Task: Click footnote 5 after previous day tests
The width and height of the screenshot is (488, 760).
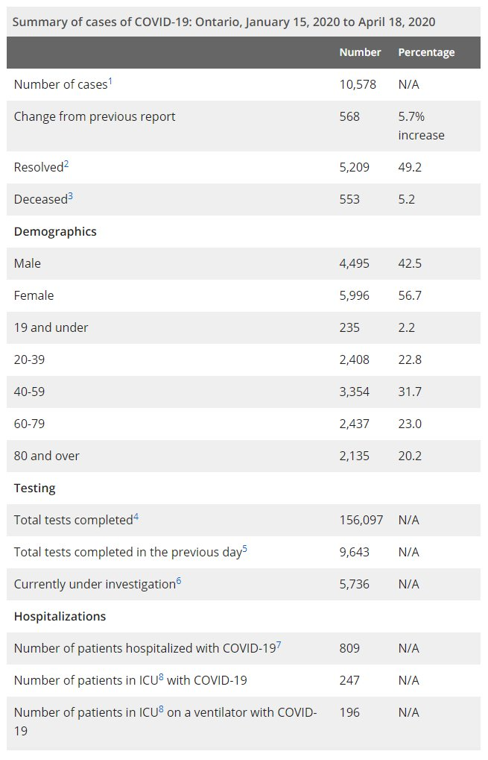Action: (x=244, y=549)
